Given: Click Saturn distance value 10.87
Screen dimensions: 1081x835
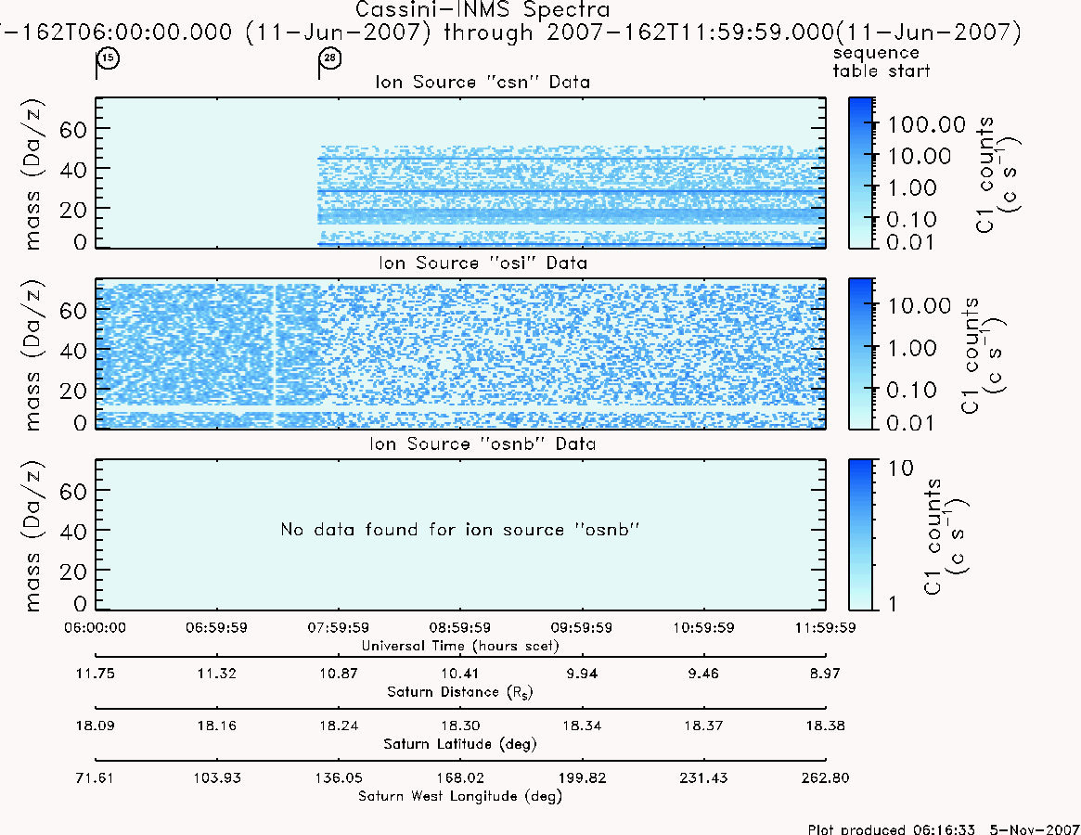Looking at the screenshot, I should (339, 674).
